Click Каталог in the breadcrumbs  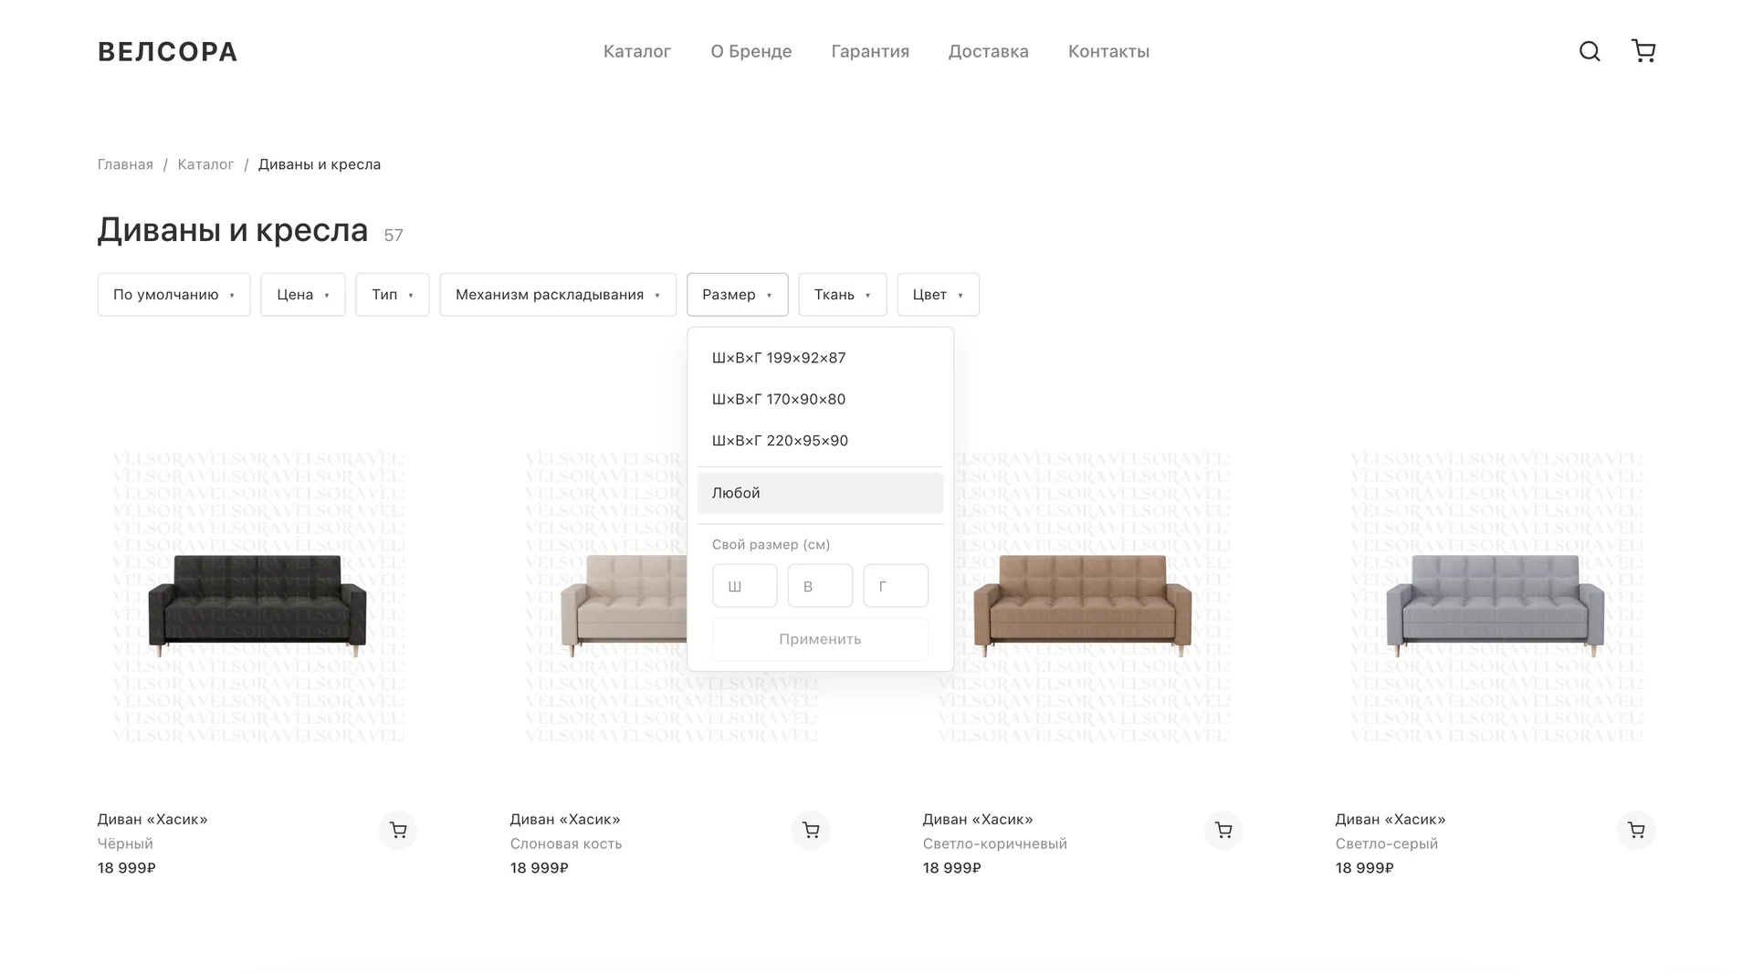coord(205,164)
